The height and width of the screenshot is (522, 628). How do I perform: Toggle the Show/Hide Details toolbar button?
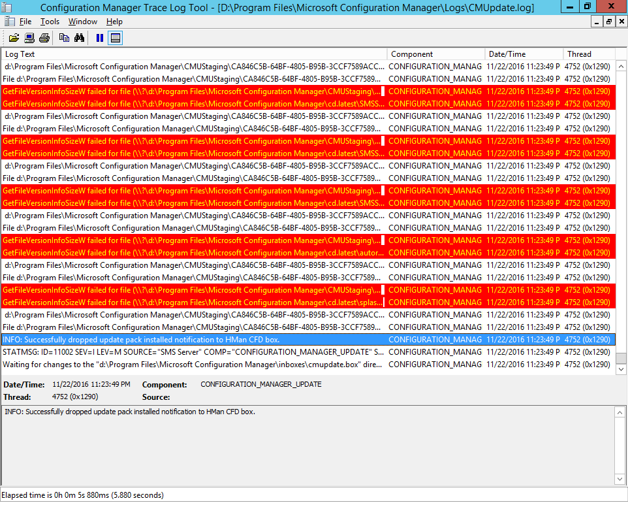pyautogui.click(x=115, y=38)
